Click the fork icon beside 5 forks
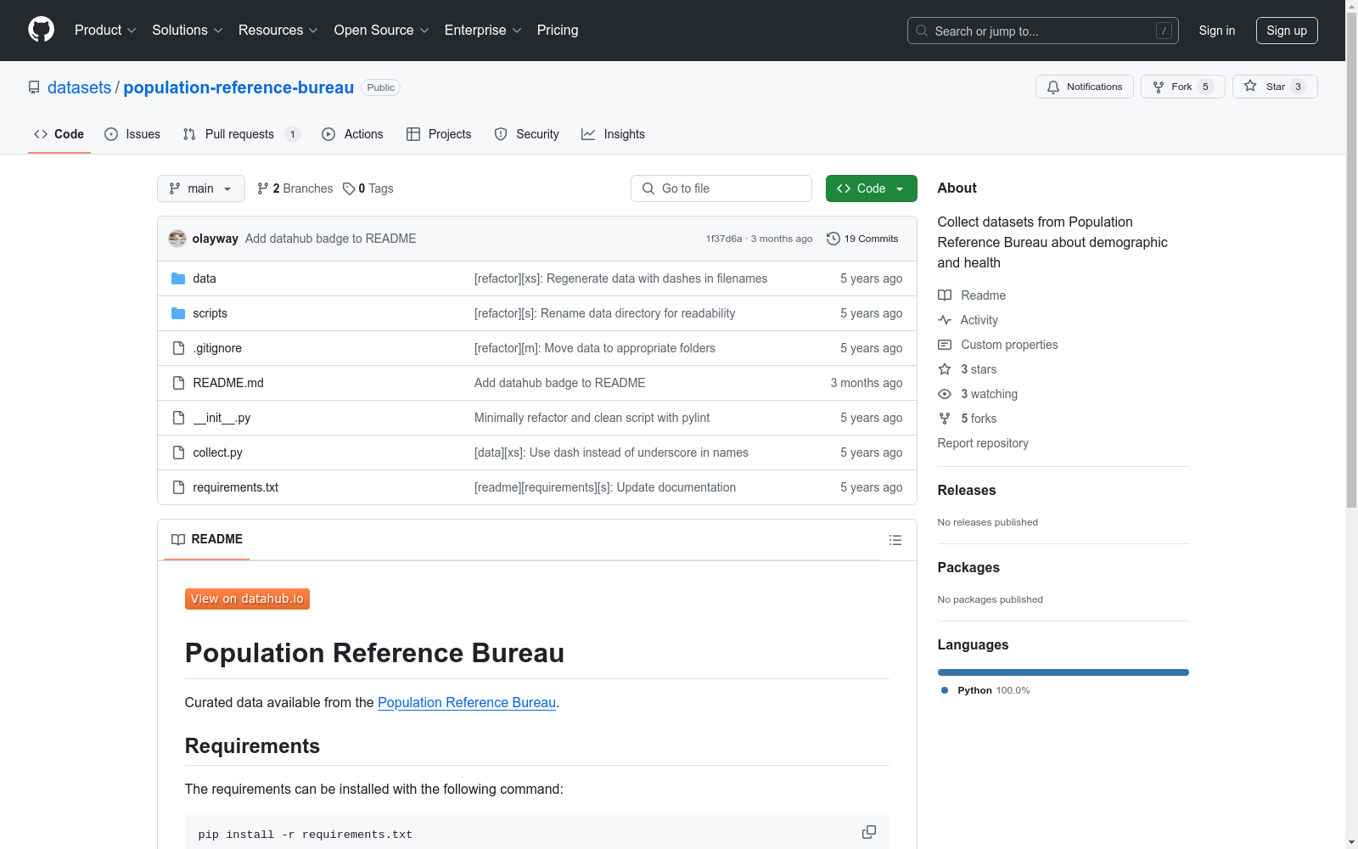The height and width of the screenshot is (849, 1358). [x=945, y=419]
